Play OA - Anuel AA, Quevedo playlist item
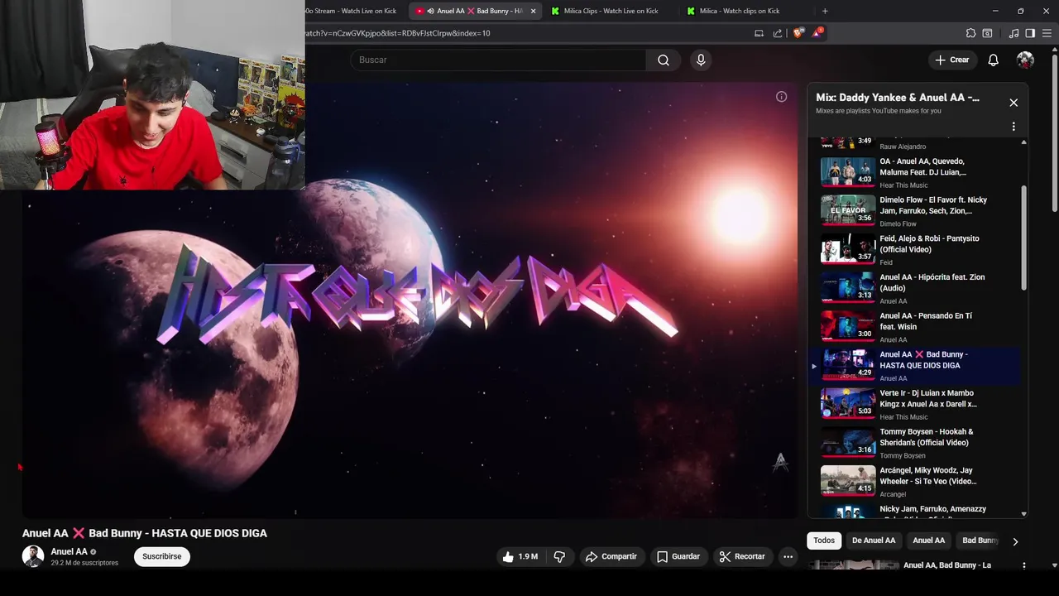The width and height of the screenshot is (1059, 596). [x=914, y=172]
